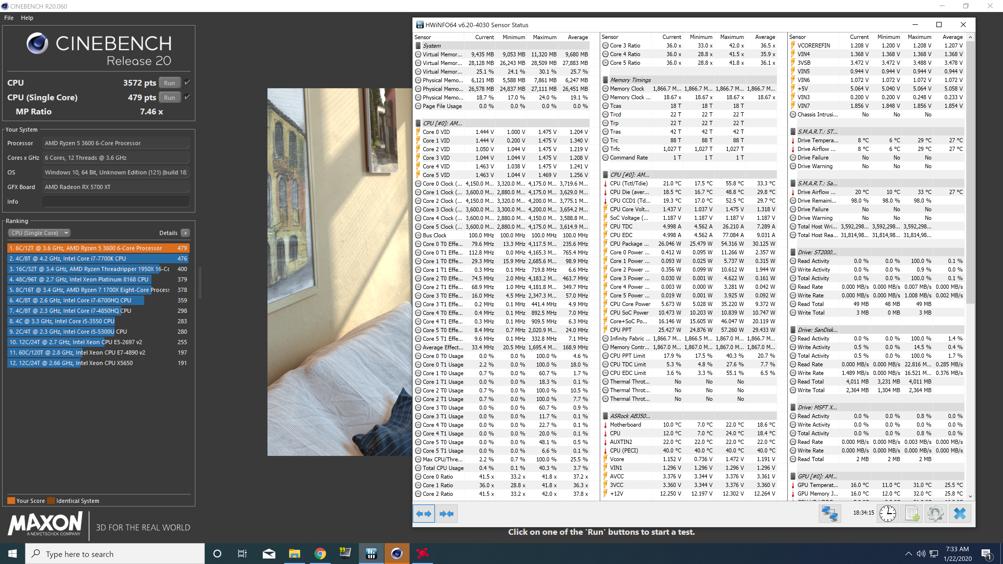Open HWiNFO remote network monitoring icon

click(x=829, y=514)
